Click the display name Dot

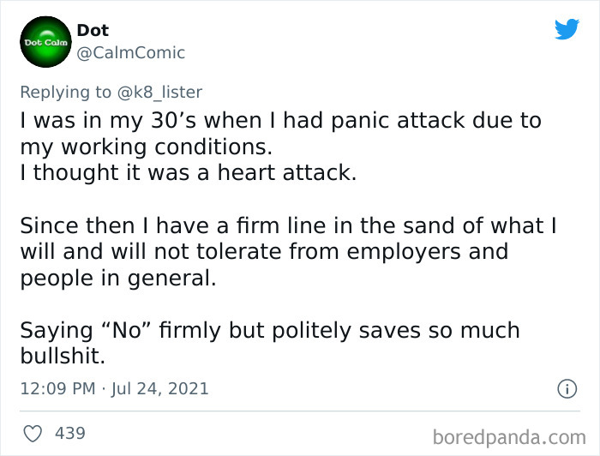pyautogui.click(x=93, y=30)
